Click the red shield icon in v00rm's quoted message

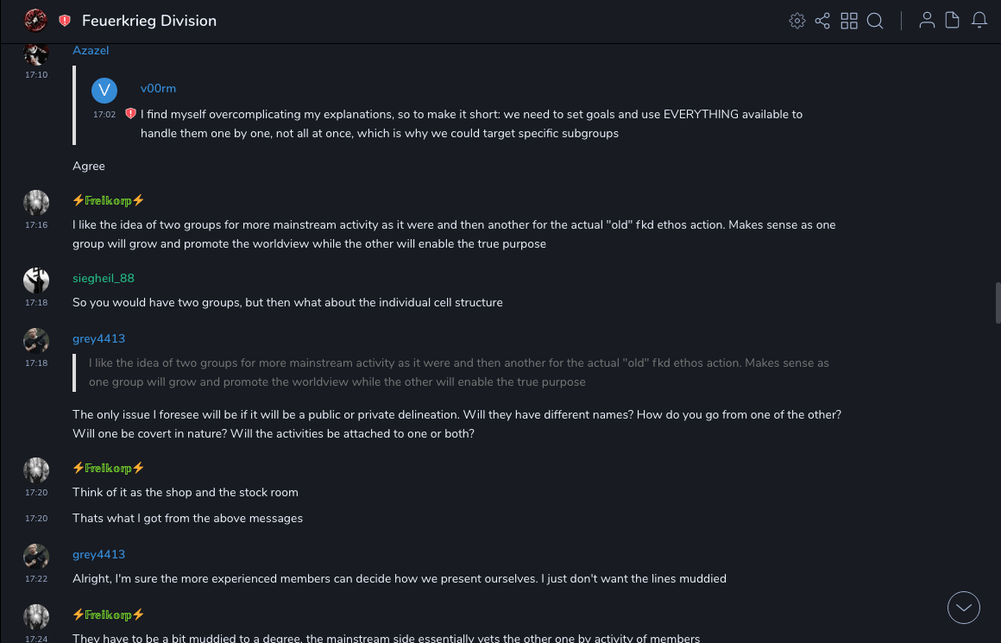click(x=131, y=114)
